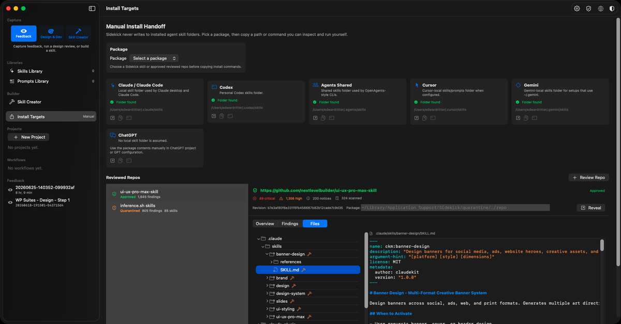This screenshot has height=324, width=621.
Task: Expand the brand folder
Action: (267, 278)
